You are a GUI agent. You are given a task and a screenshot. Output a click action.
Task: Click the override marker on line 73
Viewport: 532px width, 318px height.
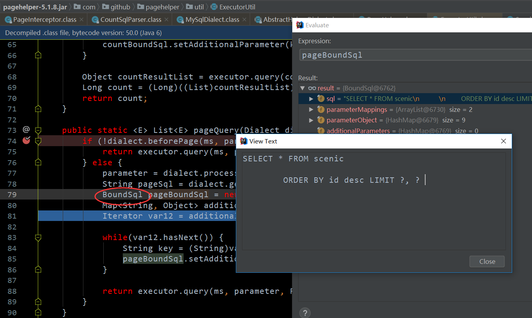click(26, 129)
